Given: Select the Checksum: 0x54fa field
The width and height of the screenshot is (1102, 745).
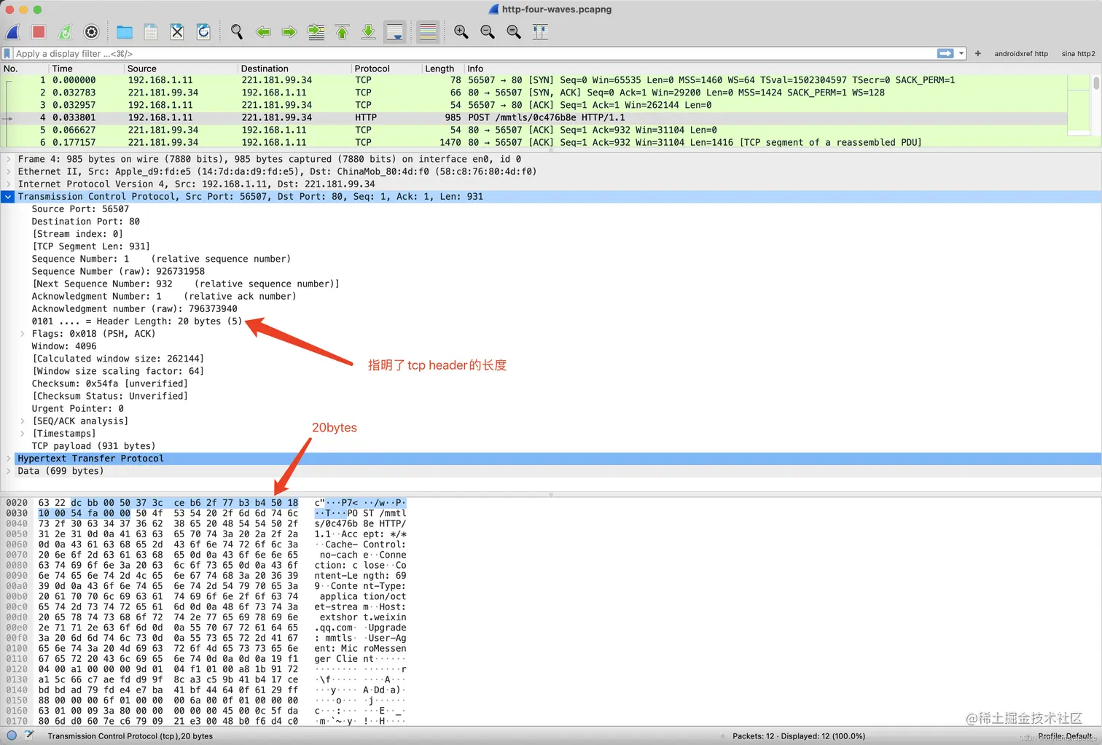Looking at the screenshot, I should point(109,383).
